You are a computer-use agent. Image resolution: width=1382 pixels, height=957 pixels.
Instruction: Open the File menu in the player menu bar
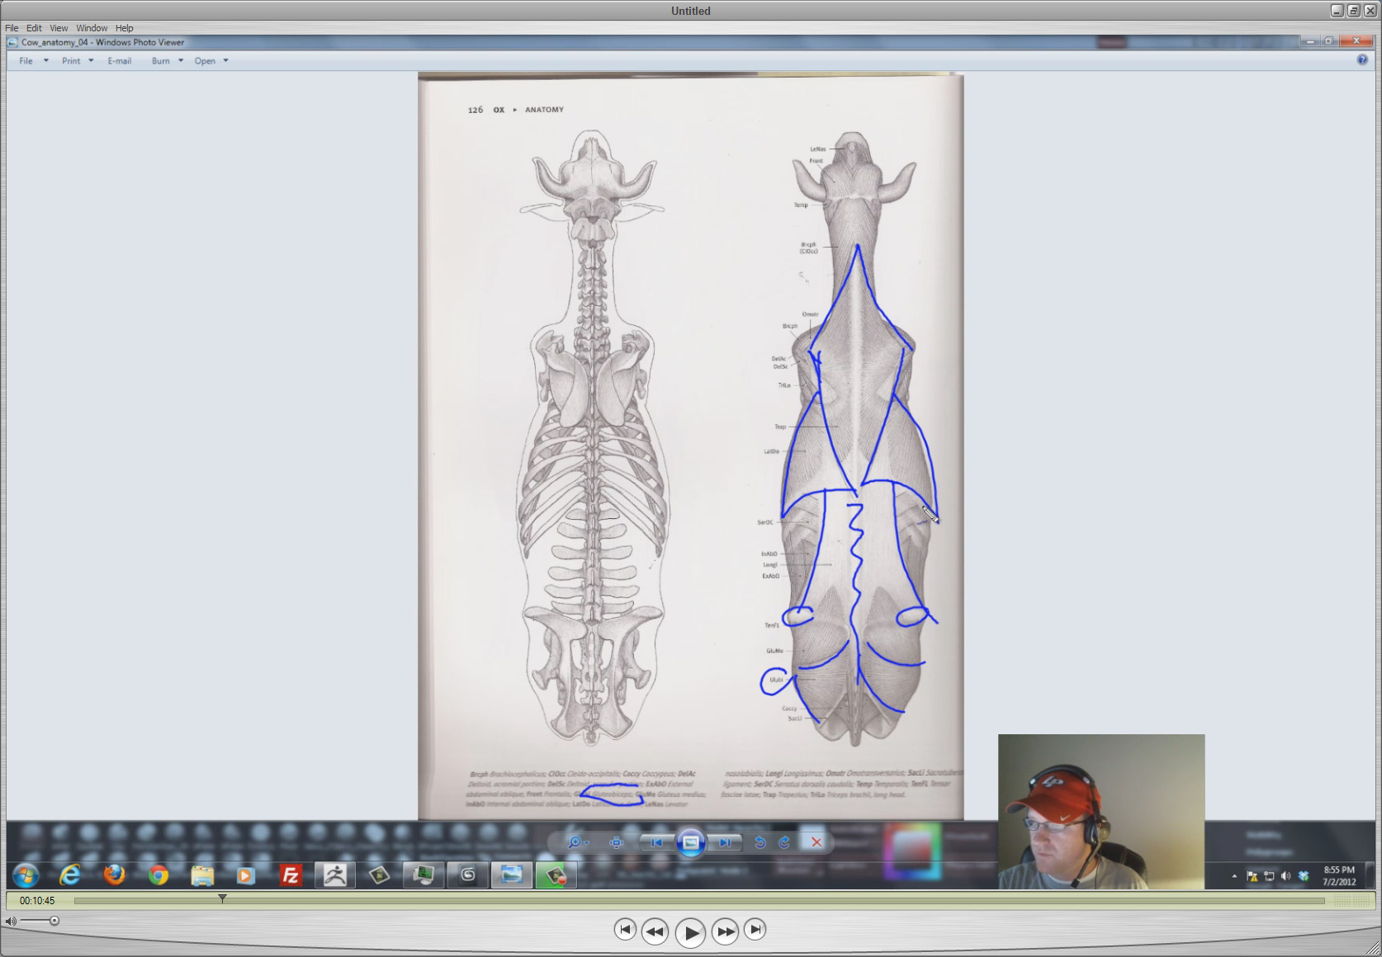click(x=12, y=28)
